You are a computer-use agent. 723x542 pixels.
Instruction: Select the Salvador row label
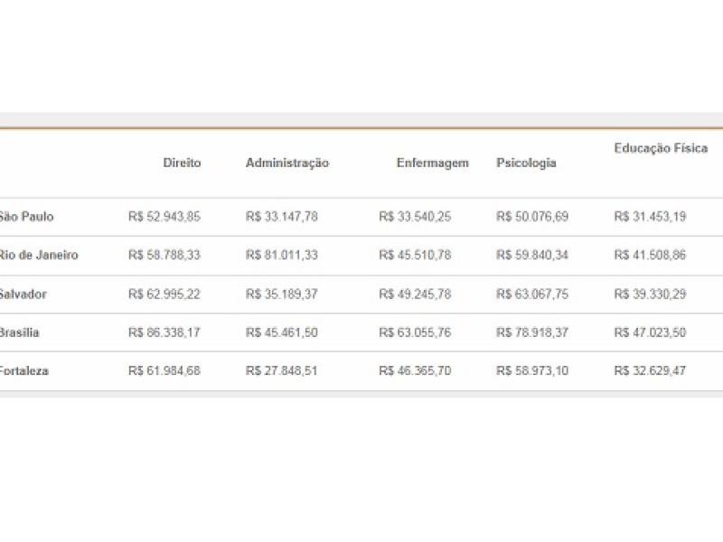pos(23,294)
